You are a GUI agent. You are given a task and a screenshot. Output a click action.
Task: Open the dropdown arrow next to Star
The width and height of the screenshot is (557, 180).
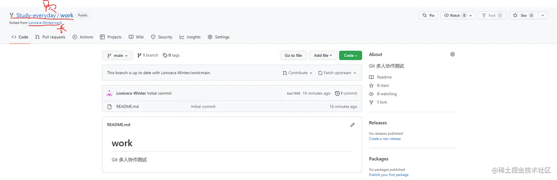(x=543, y=15)
